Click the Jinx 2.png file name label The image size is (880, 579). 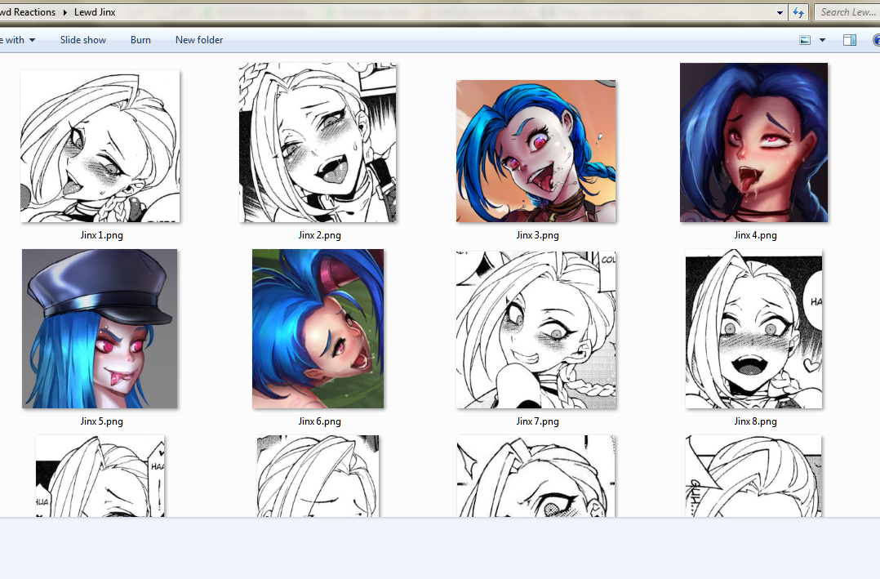(319, 235)
